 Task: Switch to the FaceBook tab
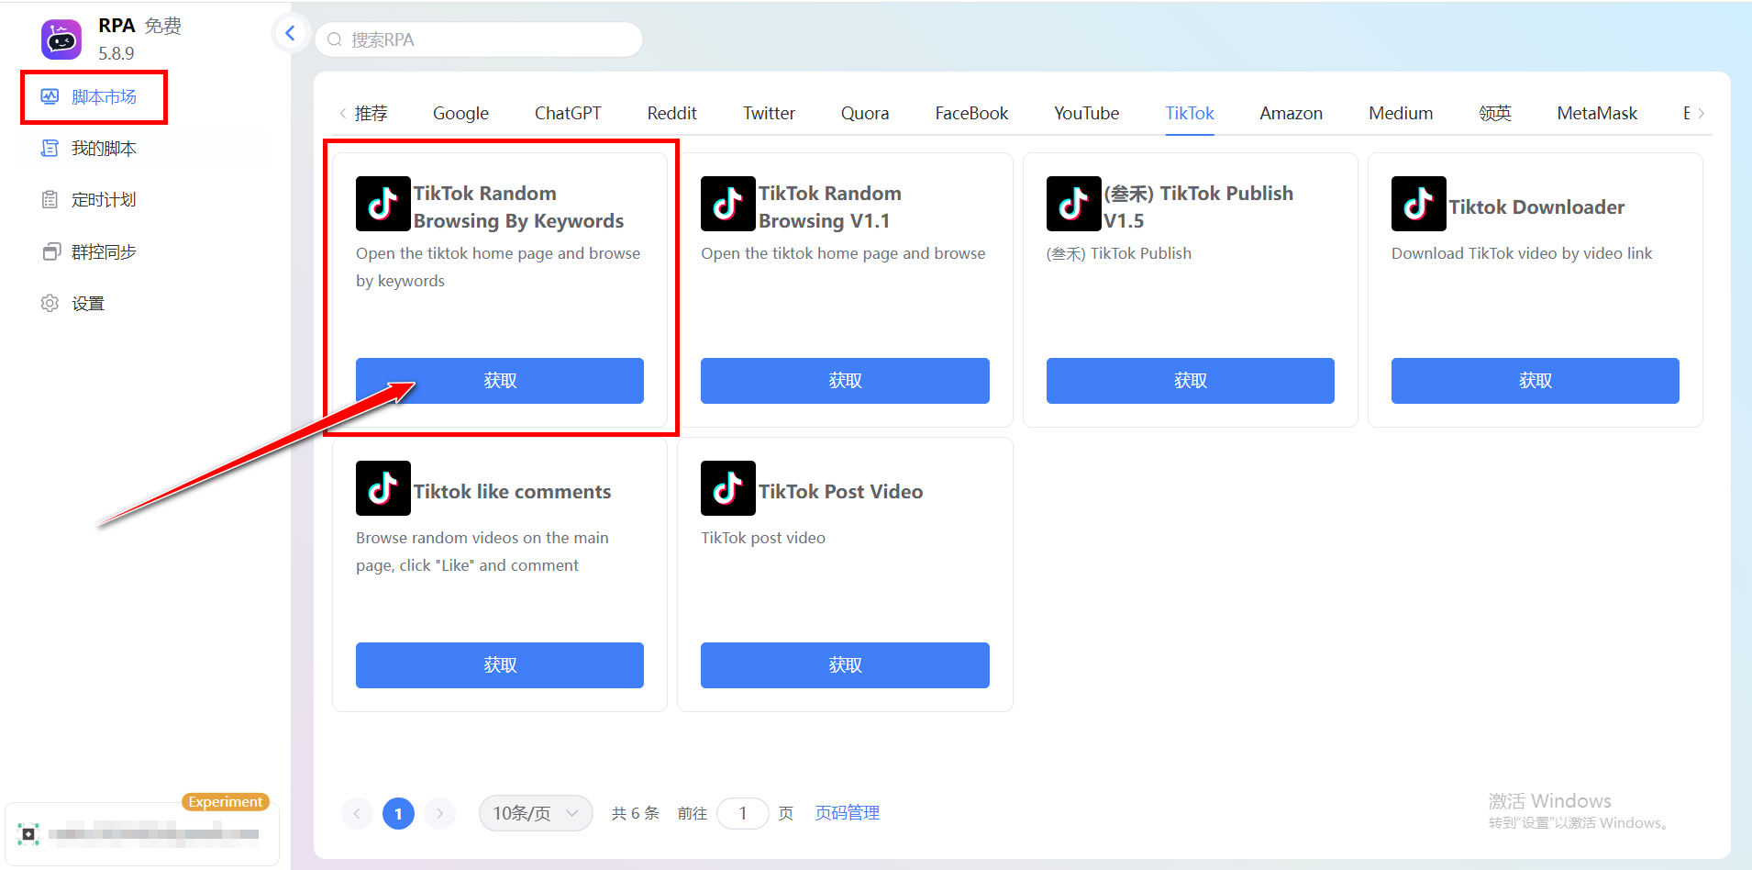tap(971, 113)
